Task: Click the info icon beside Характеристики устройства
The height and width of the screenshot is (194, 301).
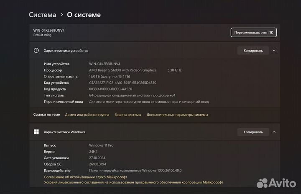Action: (36, 51)
